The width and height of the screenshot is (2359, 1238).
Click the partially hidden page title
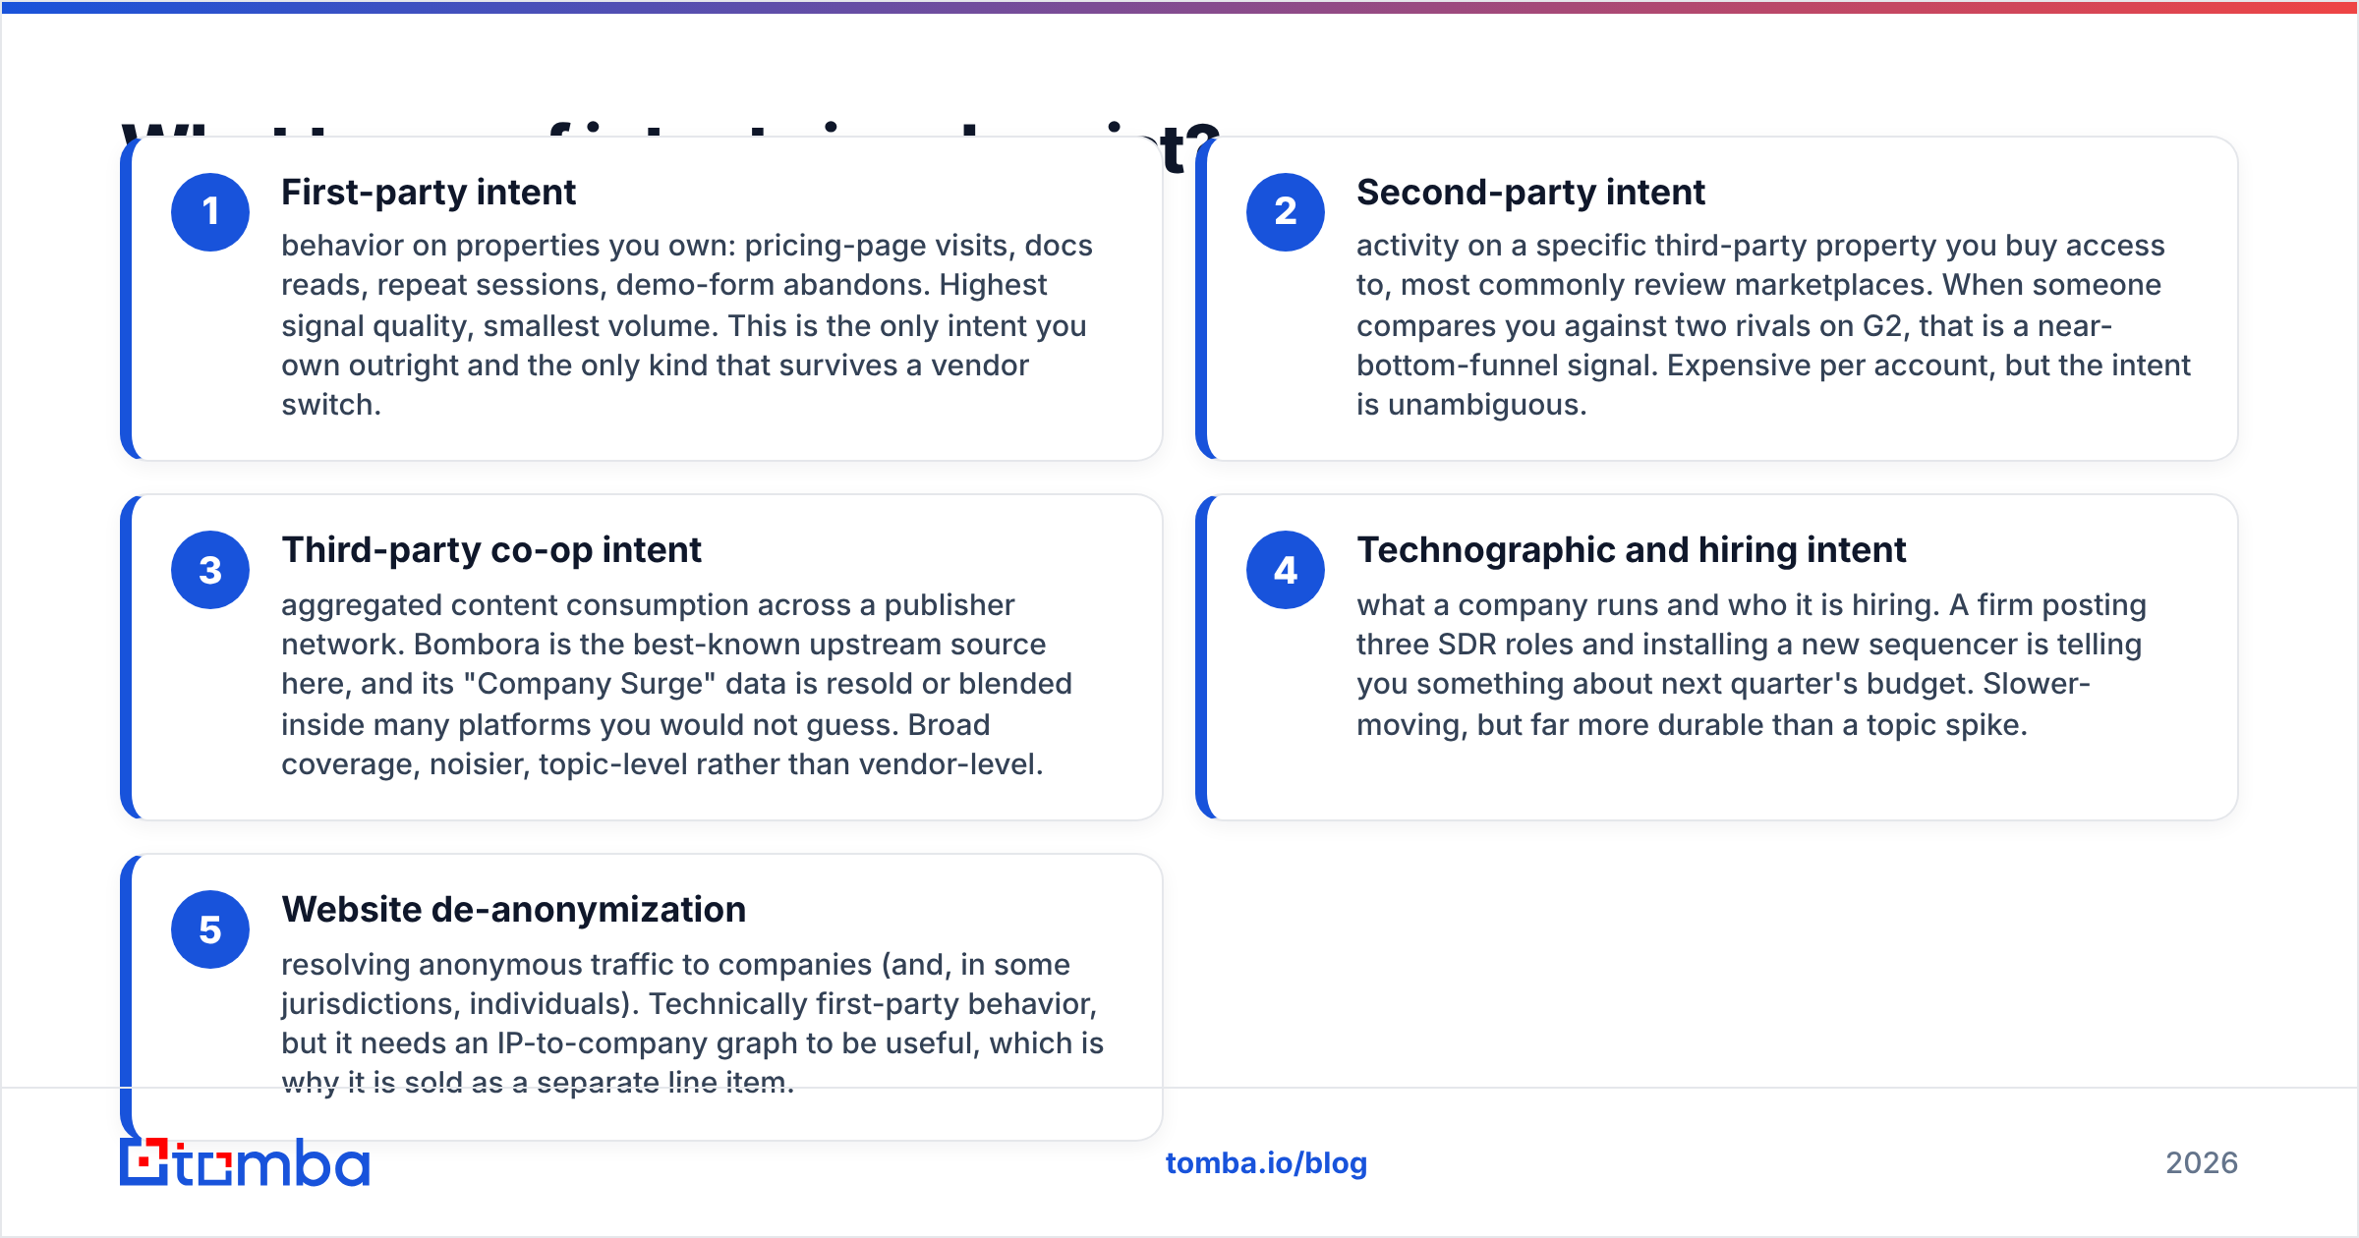coord(670,143)
